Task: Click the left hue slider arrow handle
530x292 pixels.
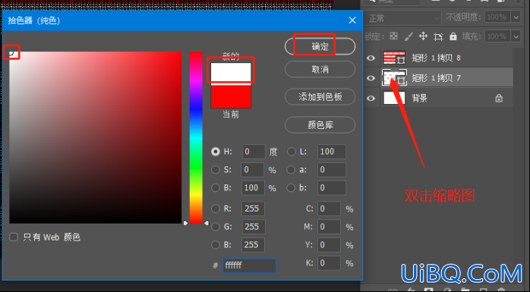Action: tap(185, 223)
